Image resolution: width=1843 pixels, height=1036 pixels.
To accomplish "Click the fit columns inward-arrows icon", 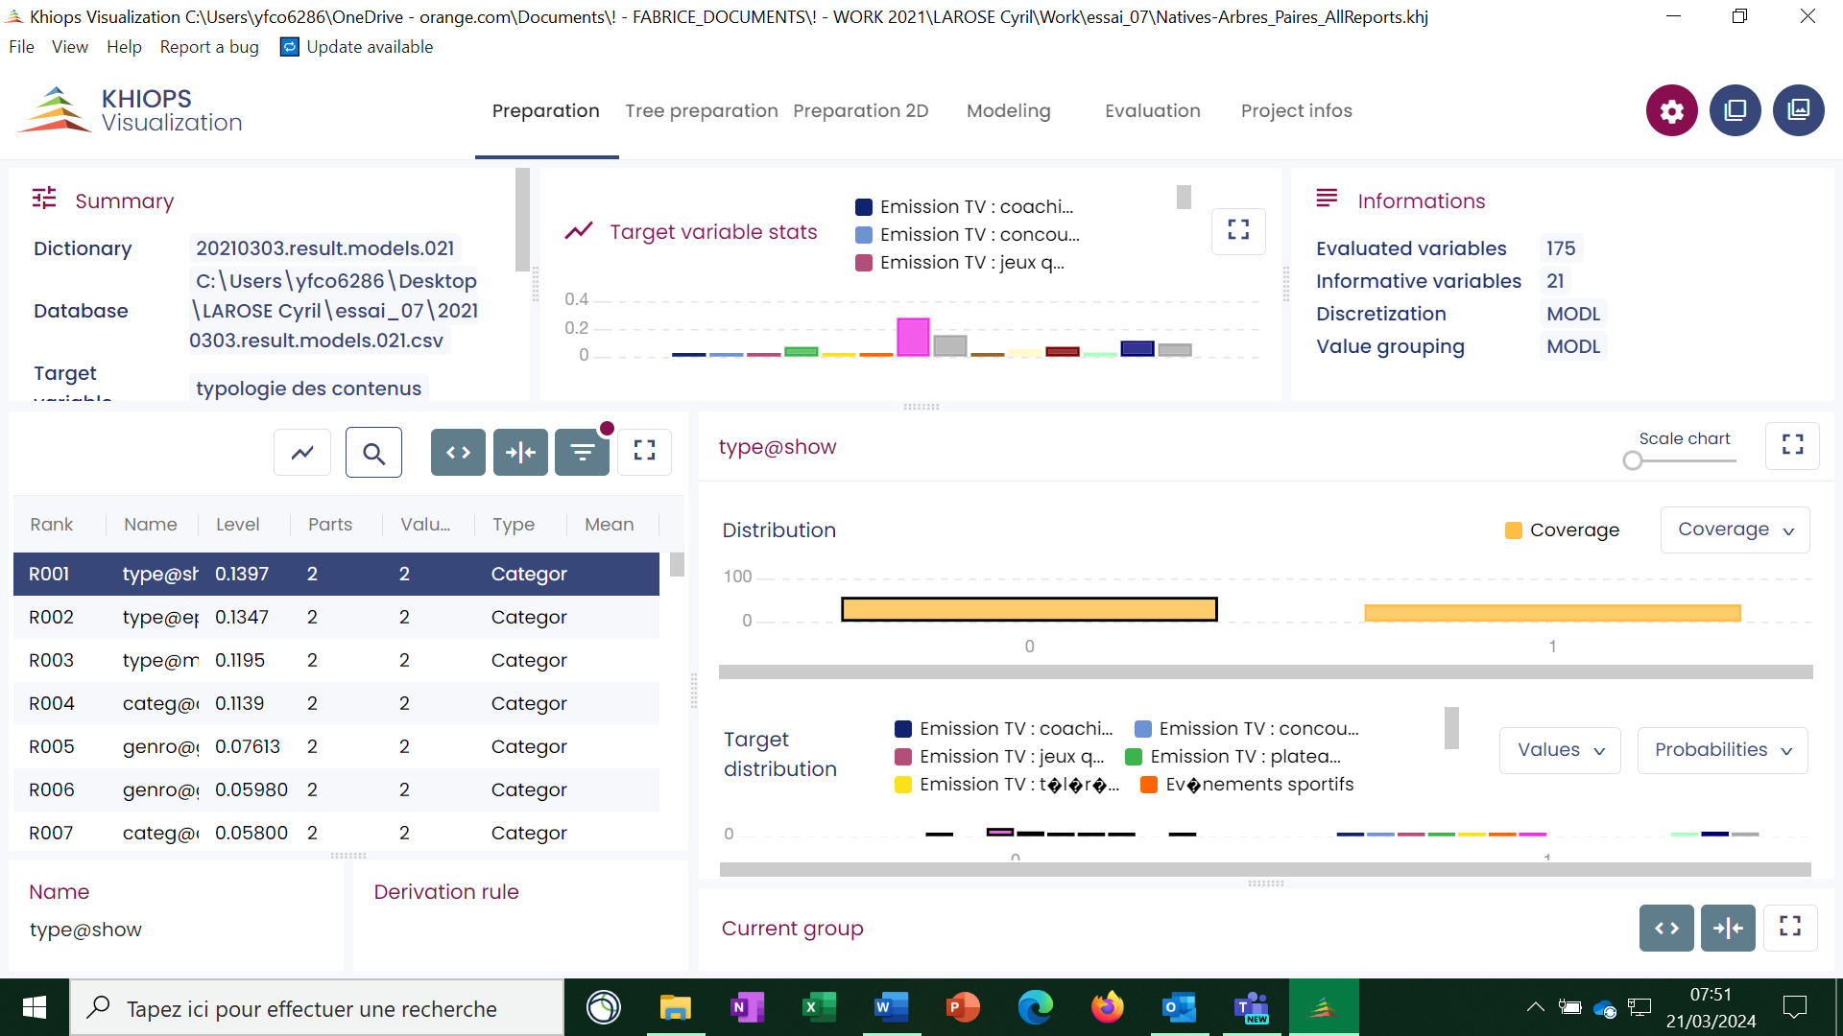I will pos(520,452).
